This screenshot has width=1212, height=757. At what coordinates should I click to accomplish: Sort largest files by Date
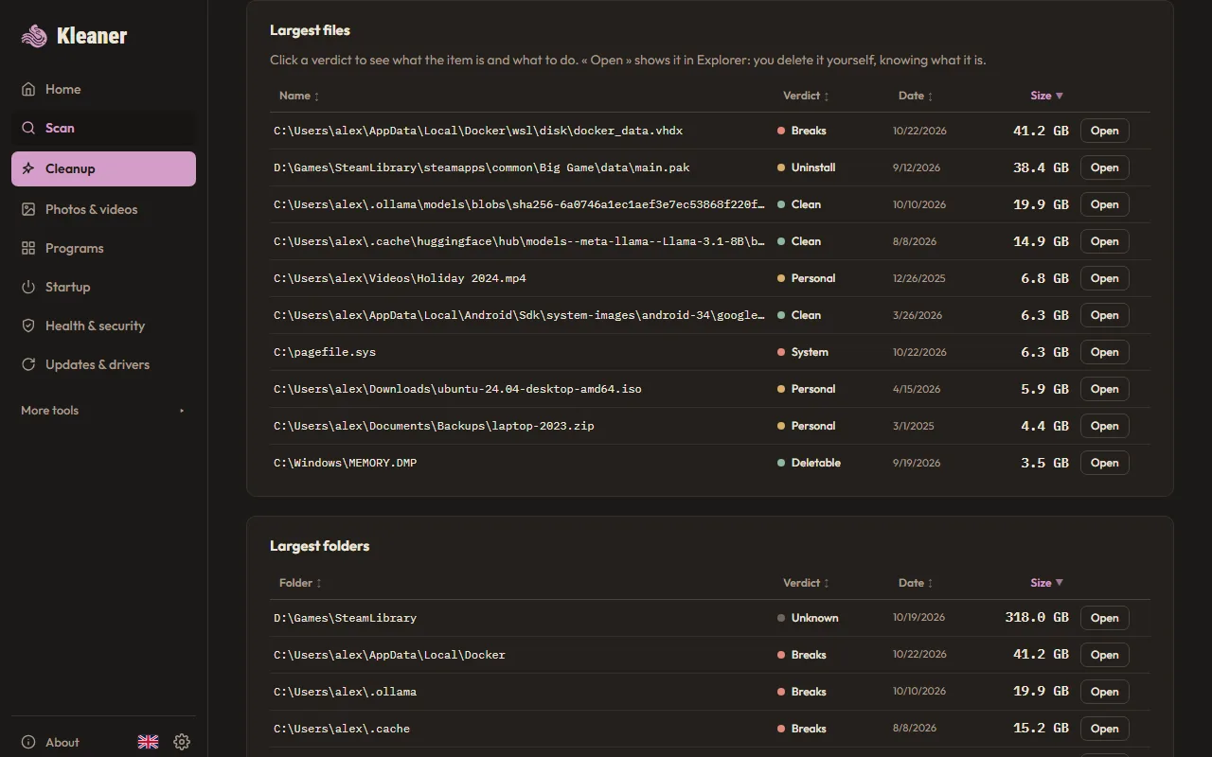[x=916, y=96]
